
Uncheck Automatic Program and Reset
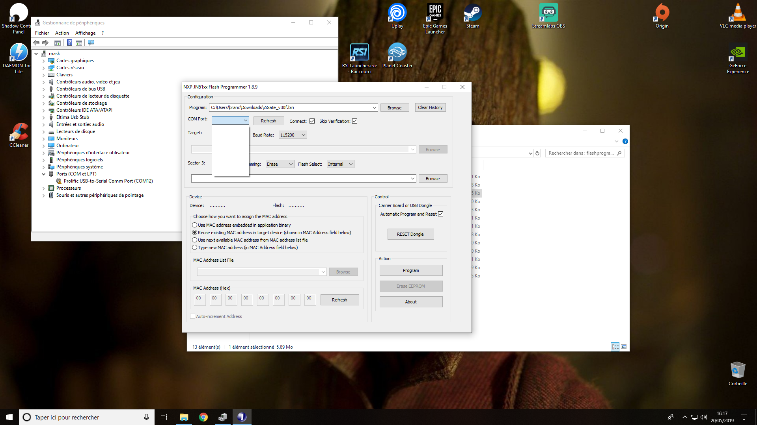coord(440,214)
